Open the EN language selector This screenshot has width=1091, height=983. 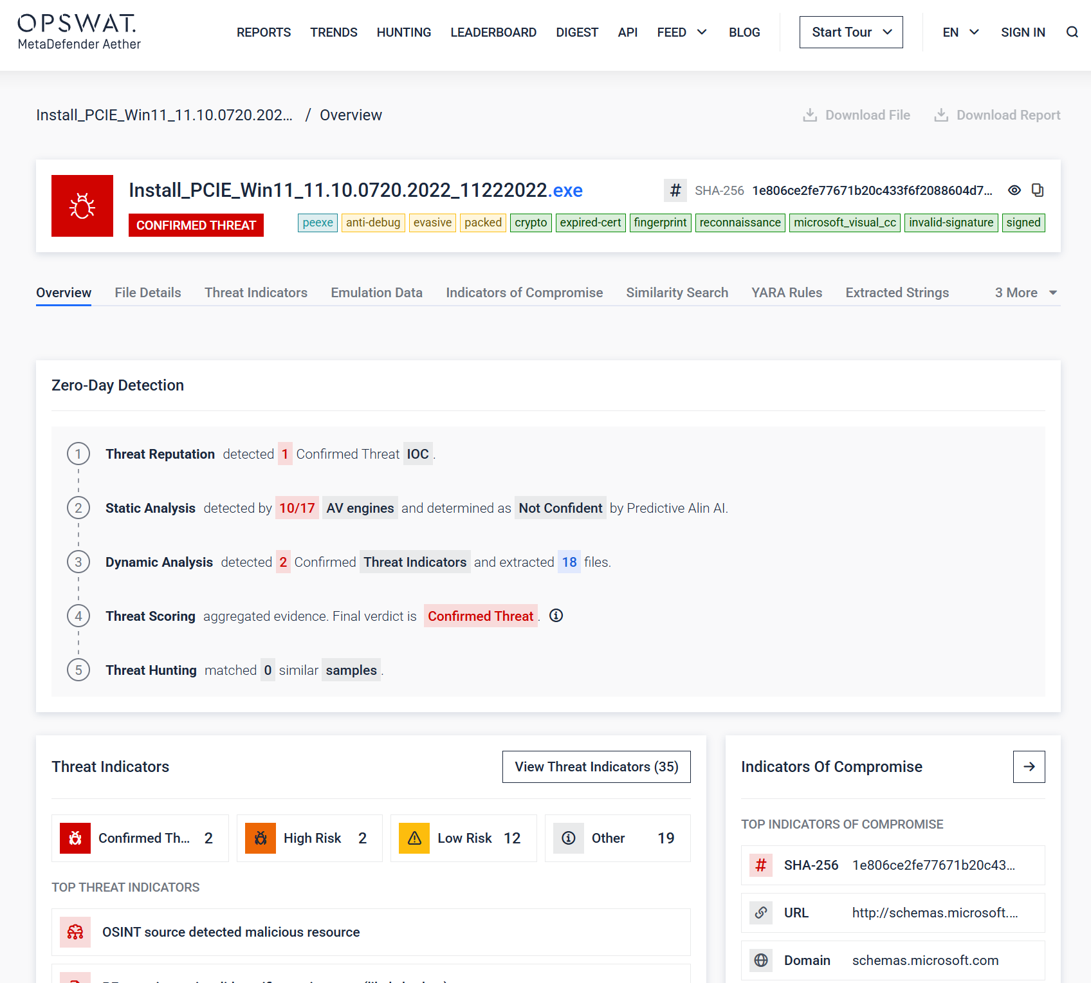pyautogui.click(x=960, y=32)
